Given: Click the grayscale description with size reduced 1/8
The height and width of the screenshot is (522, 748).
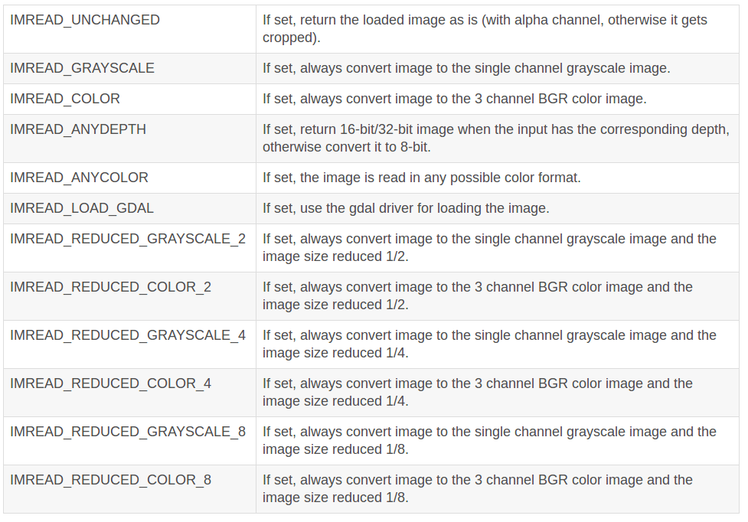Looking at the screenshot, I should (x=489, y=440).
